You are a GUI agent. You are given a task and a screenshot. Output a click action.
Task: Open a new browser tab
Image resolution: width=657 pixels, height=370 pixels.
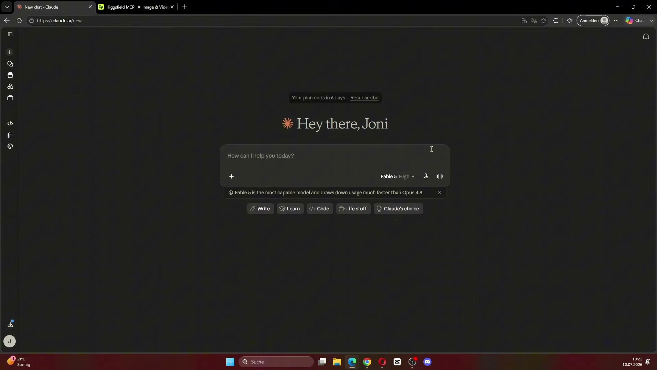click(184, 7)
